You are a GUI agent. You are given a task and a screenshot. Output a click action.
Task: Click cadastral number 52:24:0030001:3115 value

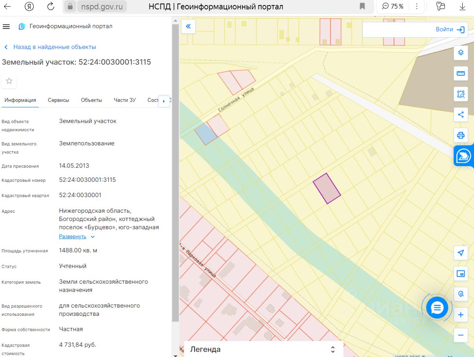pos(87,180)
